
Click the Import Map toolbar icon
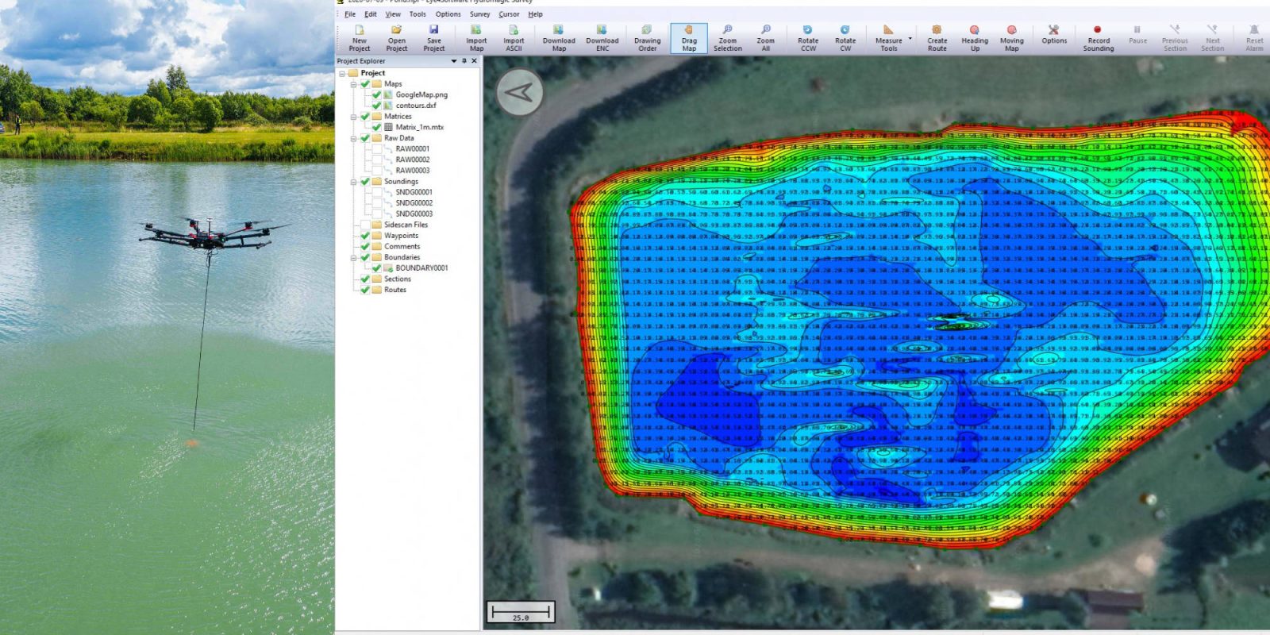476,37
